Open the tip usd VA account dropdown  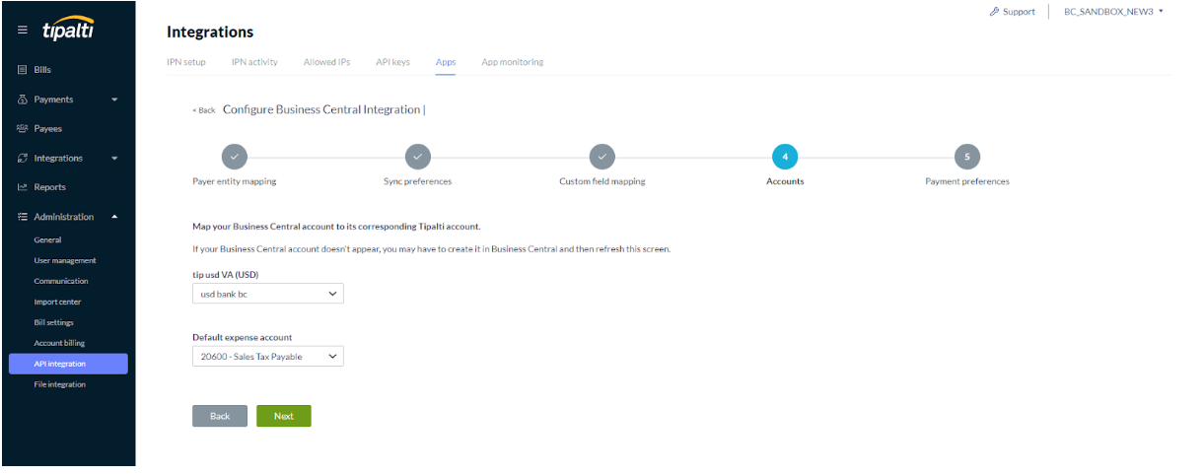pyautogui.click(x=267, y=294)
